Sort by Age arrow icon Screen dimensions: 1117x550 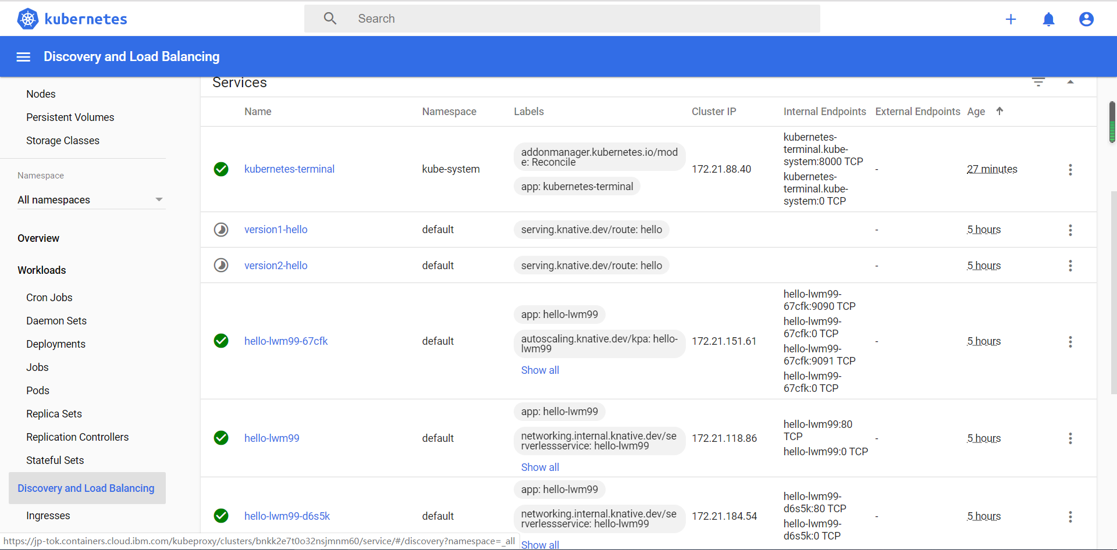point(999,111)
